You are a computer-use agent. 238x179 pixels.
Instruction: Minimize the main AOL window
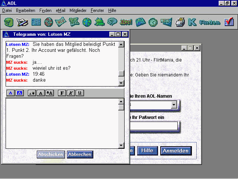click(222, 3)
